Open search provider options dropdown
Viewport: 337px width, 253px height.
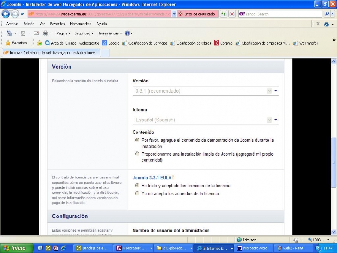[333, 14]
